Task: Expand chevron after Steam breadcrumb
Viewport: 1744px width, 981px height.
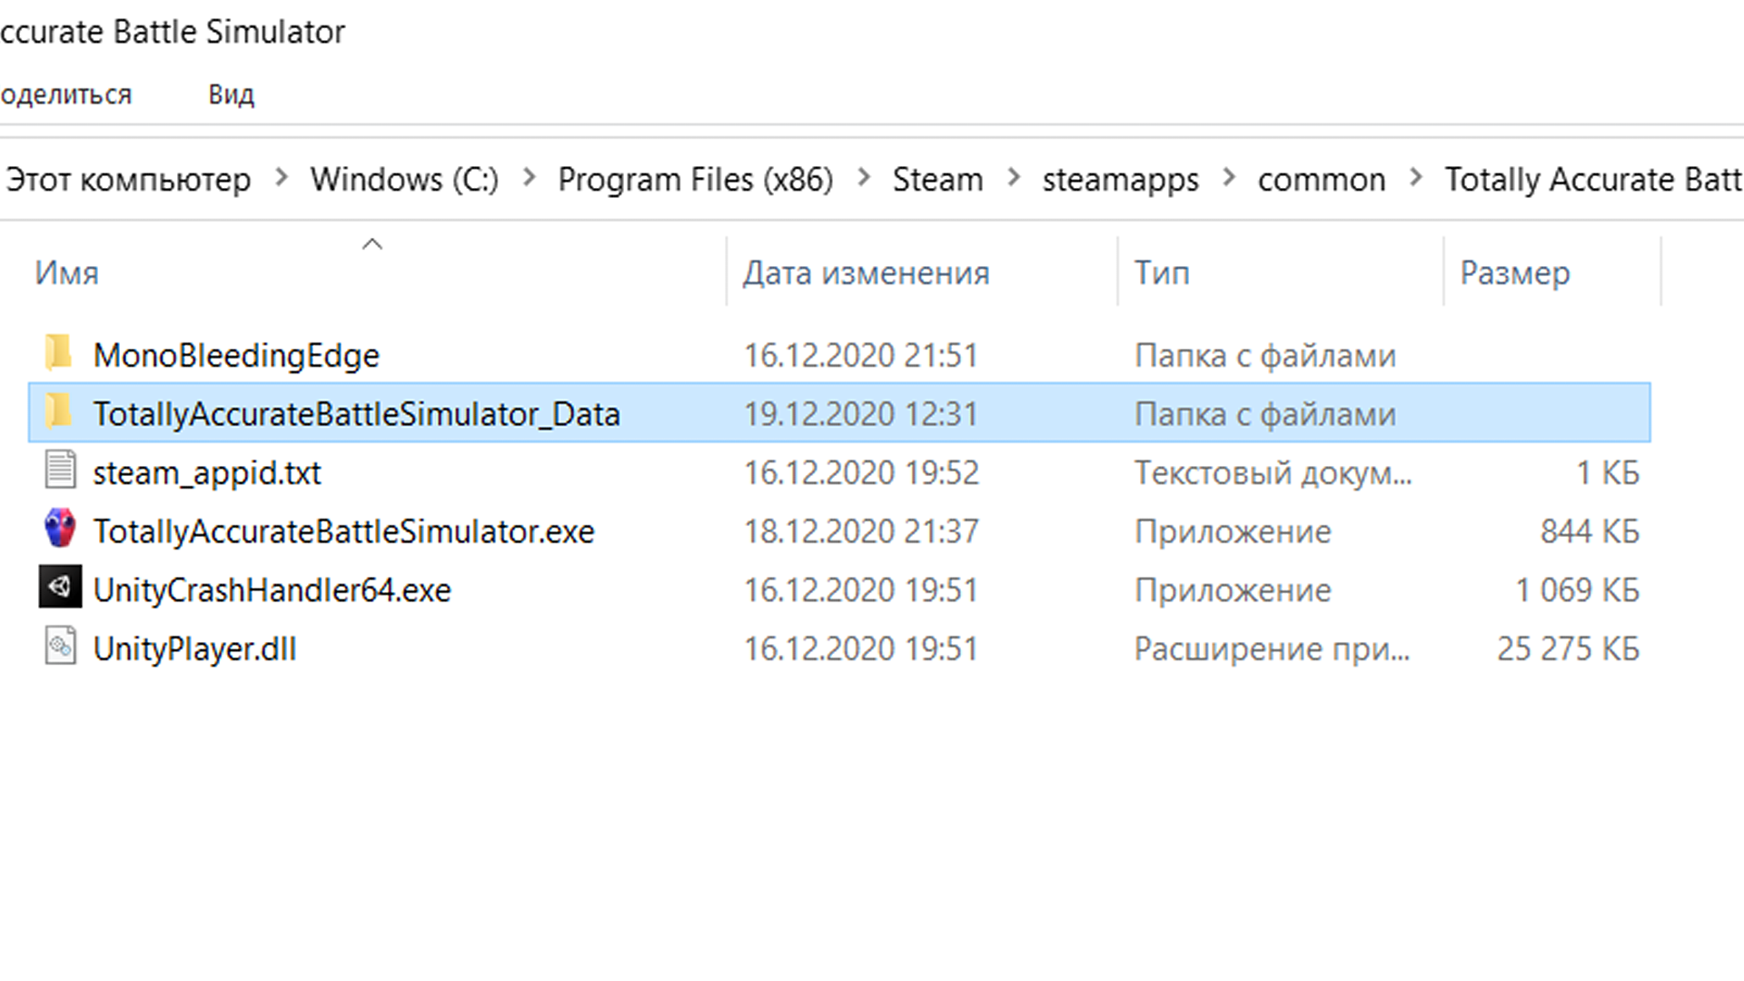Action: click(1014, 178)
